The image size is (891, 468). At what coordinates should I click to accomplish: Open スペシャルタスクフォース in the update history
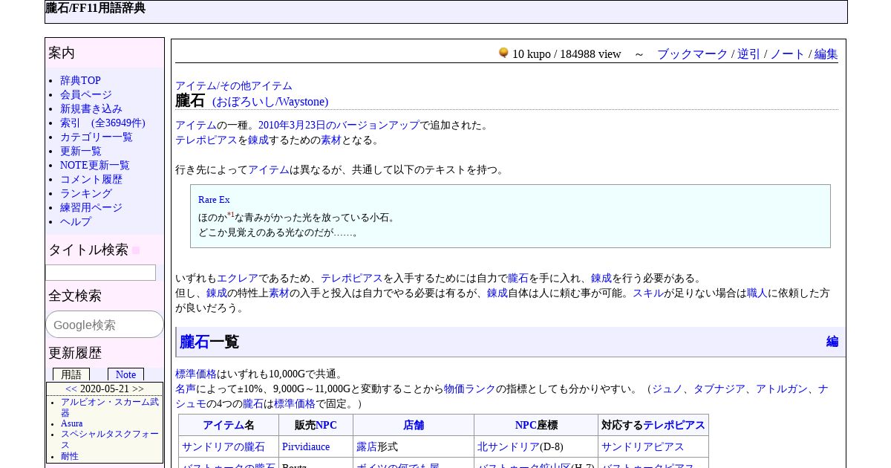click(x=110, y=439)
